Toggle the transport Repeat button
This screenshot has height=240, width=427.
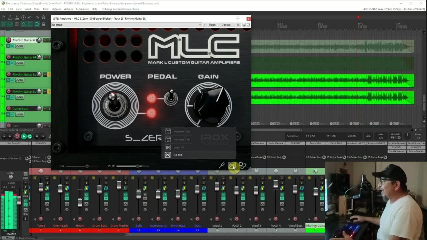30,136
